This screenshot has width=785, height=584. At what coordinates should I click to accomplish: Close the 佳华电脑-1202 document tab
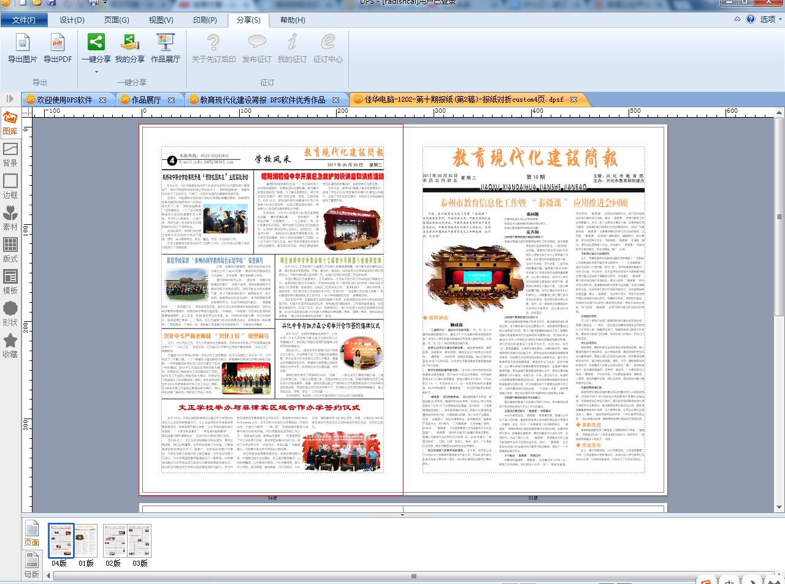click(x=574, y=99)
